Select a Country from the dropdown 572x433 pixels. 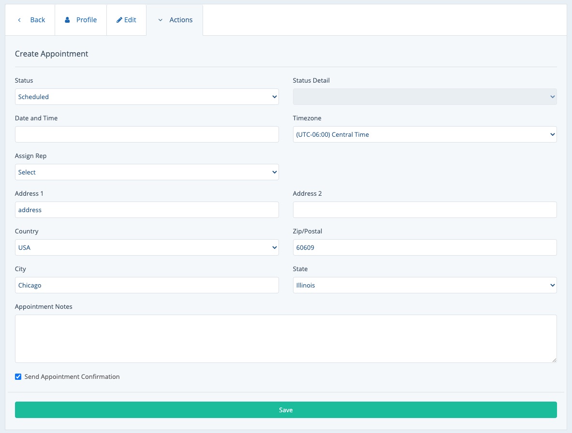(147, 247)
